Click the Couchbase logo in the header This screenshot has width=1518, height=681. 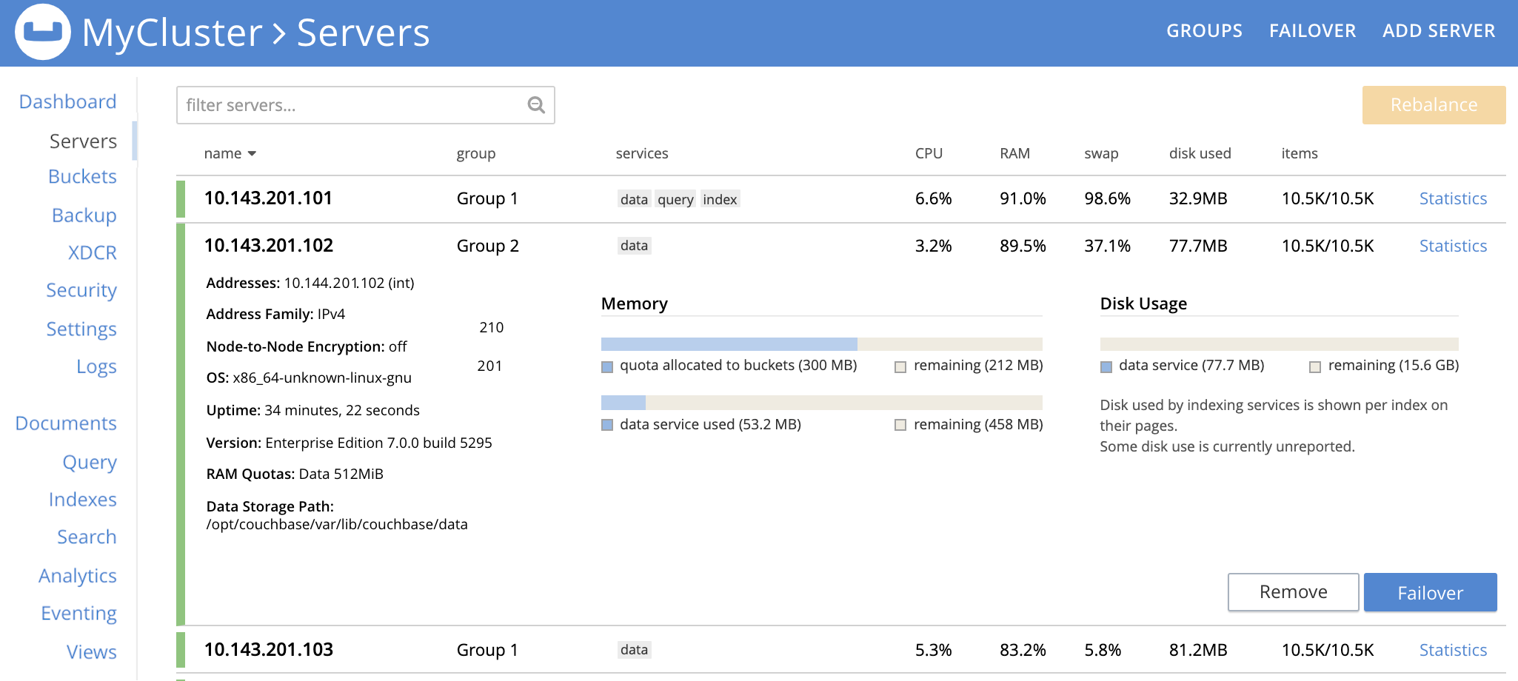click(x=43, y=31)
